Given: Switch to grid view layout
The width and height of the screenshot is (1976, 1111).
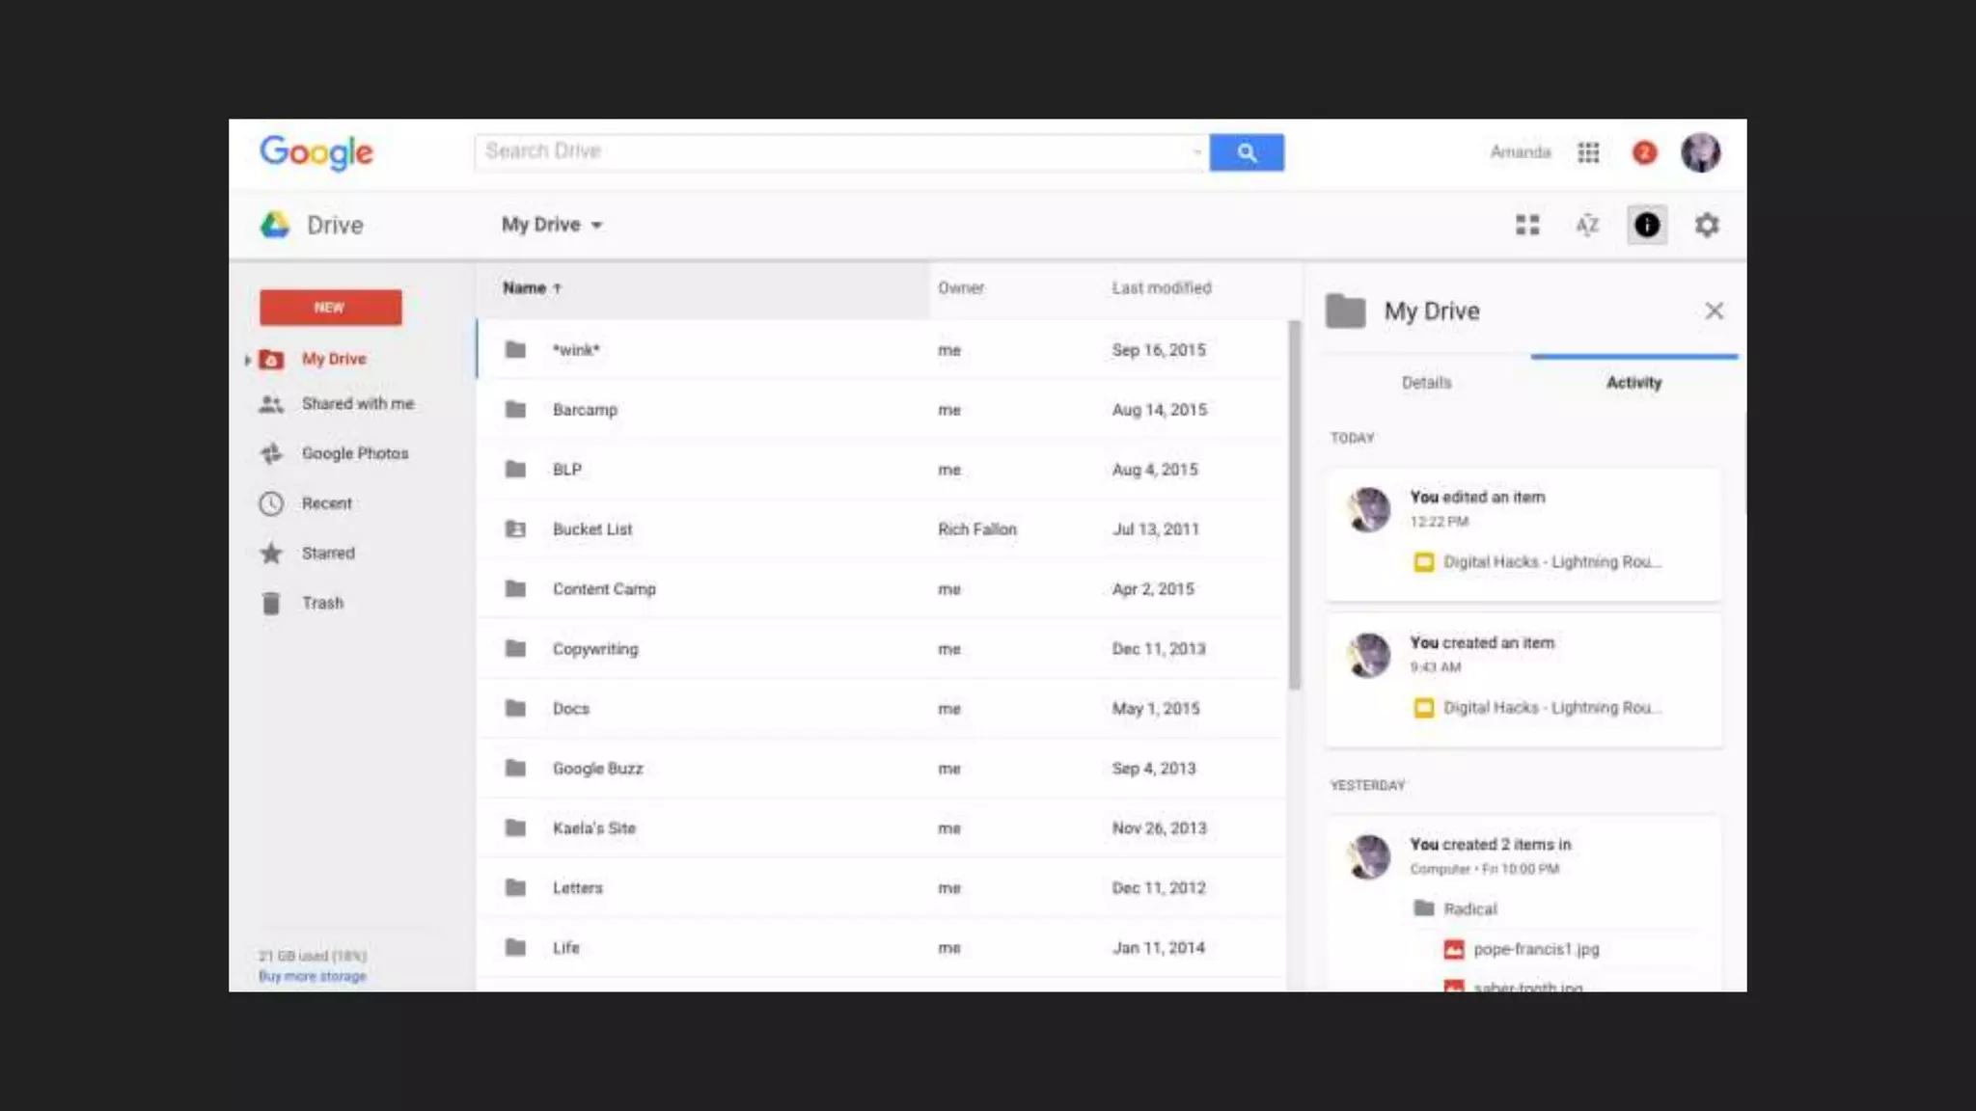Looking at the screenshot, I should pyautogui.click(x=1526, y=225).
